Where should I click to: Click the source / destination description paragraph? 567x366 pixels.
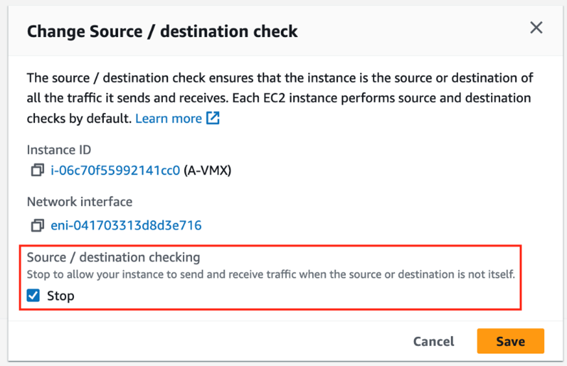(x=279, y=99)
